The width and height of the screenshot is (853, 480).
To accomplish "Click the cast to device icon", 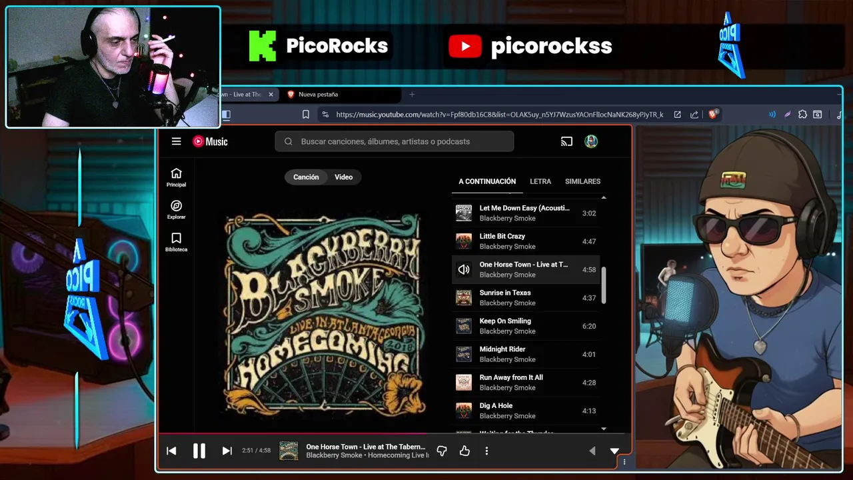I will click(566, 141).
